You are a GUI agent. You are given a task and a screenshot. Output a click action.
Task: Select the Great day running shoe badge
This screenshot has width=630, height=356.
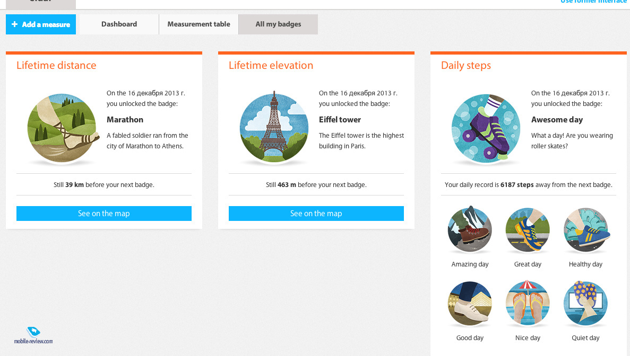coord(528,230)
